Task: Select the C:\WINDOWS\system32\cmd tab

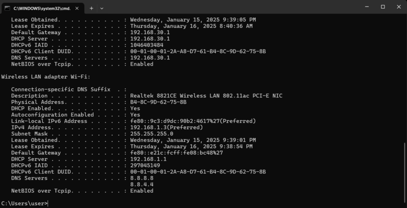Action: [42, 8]
